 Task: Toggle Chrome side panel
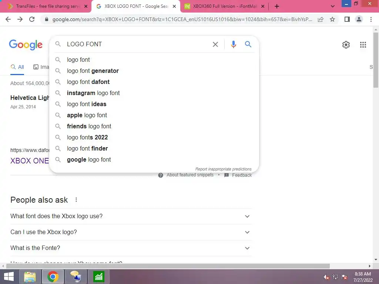pos(347,19)
